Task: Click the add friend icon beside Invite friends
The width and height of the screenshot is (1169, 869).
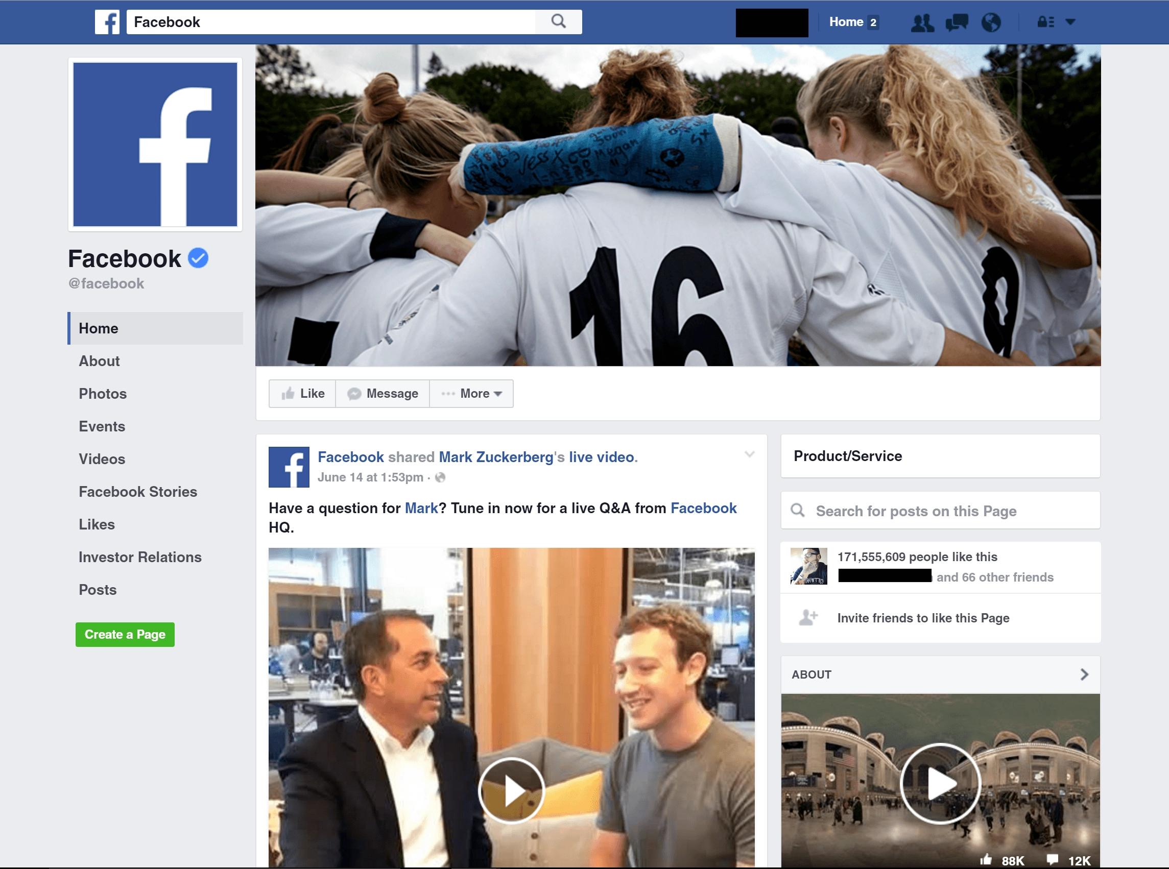Action: point(808,618)
